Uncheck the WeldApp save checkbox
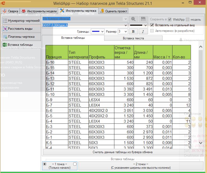 (x=170, y=20)
